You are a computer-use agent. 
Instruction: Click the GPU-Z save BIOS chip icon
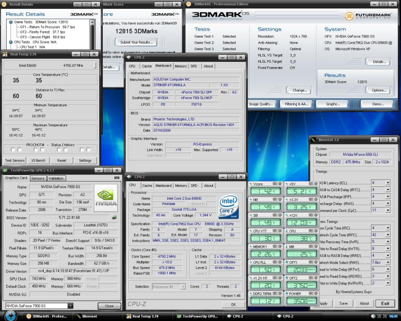(x=114, y=217)
